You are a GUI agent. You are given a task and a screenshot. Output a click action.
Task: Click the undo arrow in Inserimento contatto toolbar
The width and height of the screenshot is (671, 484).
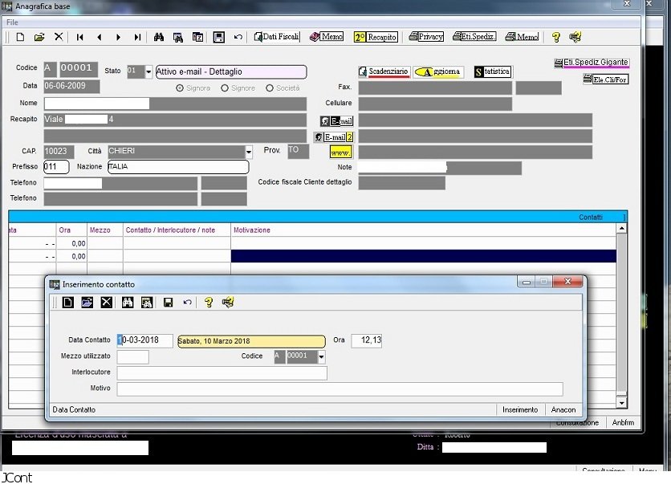[188, 303]
